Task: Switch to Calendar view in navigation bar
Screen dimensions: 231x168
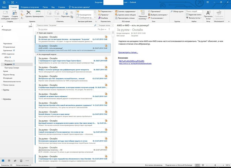Action: tap(10, 160)
